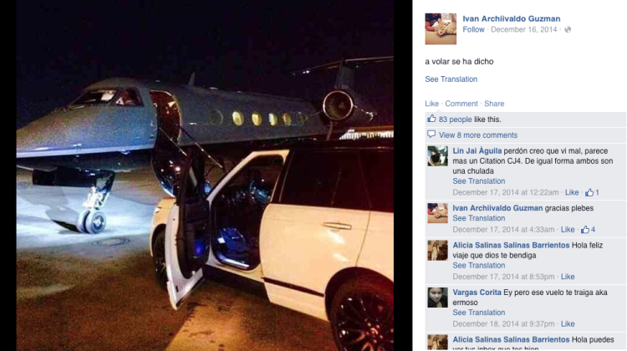Open the Comment action under the post
Viewport: 627px width, 351px height.
tap(461, 104)
